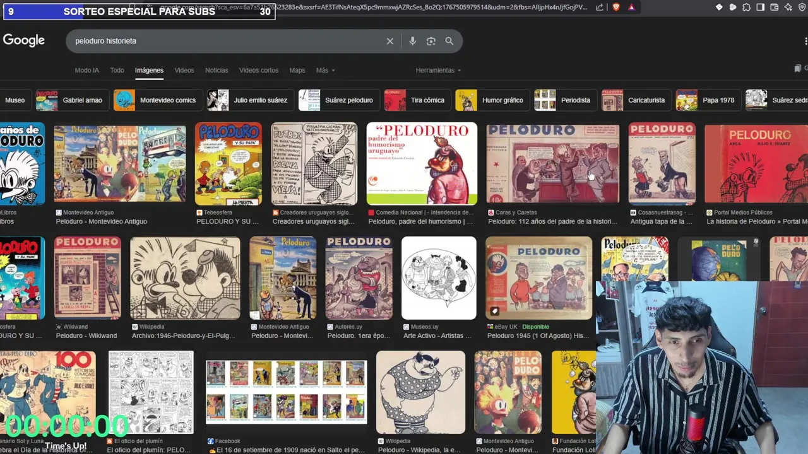Viewport: 808px width, 454px height.
Task: Open Google Lens image search
Action: coord(431,41)
